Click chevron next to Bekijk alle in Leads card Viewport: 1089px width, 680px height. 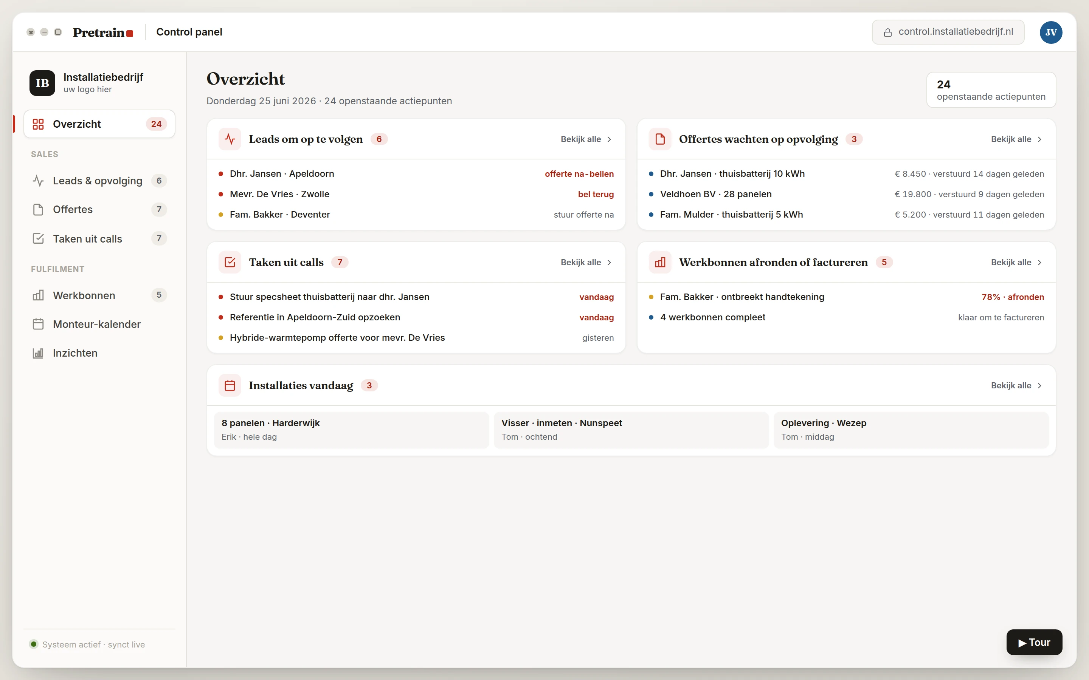[x=609, y=139]
